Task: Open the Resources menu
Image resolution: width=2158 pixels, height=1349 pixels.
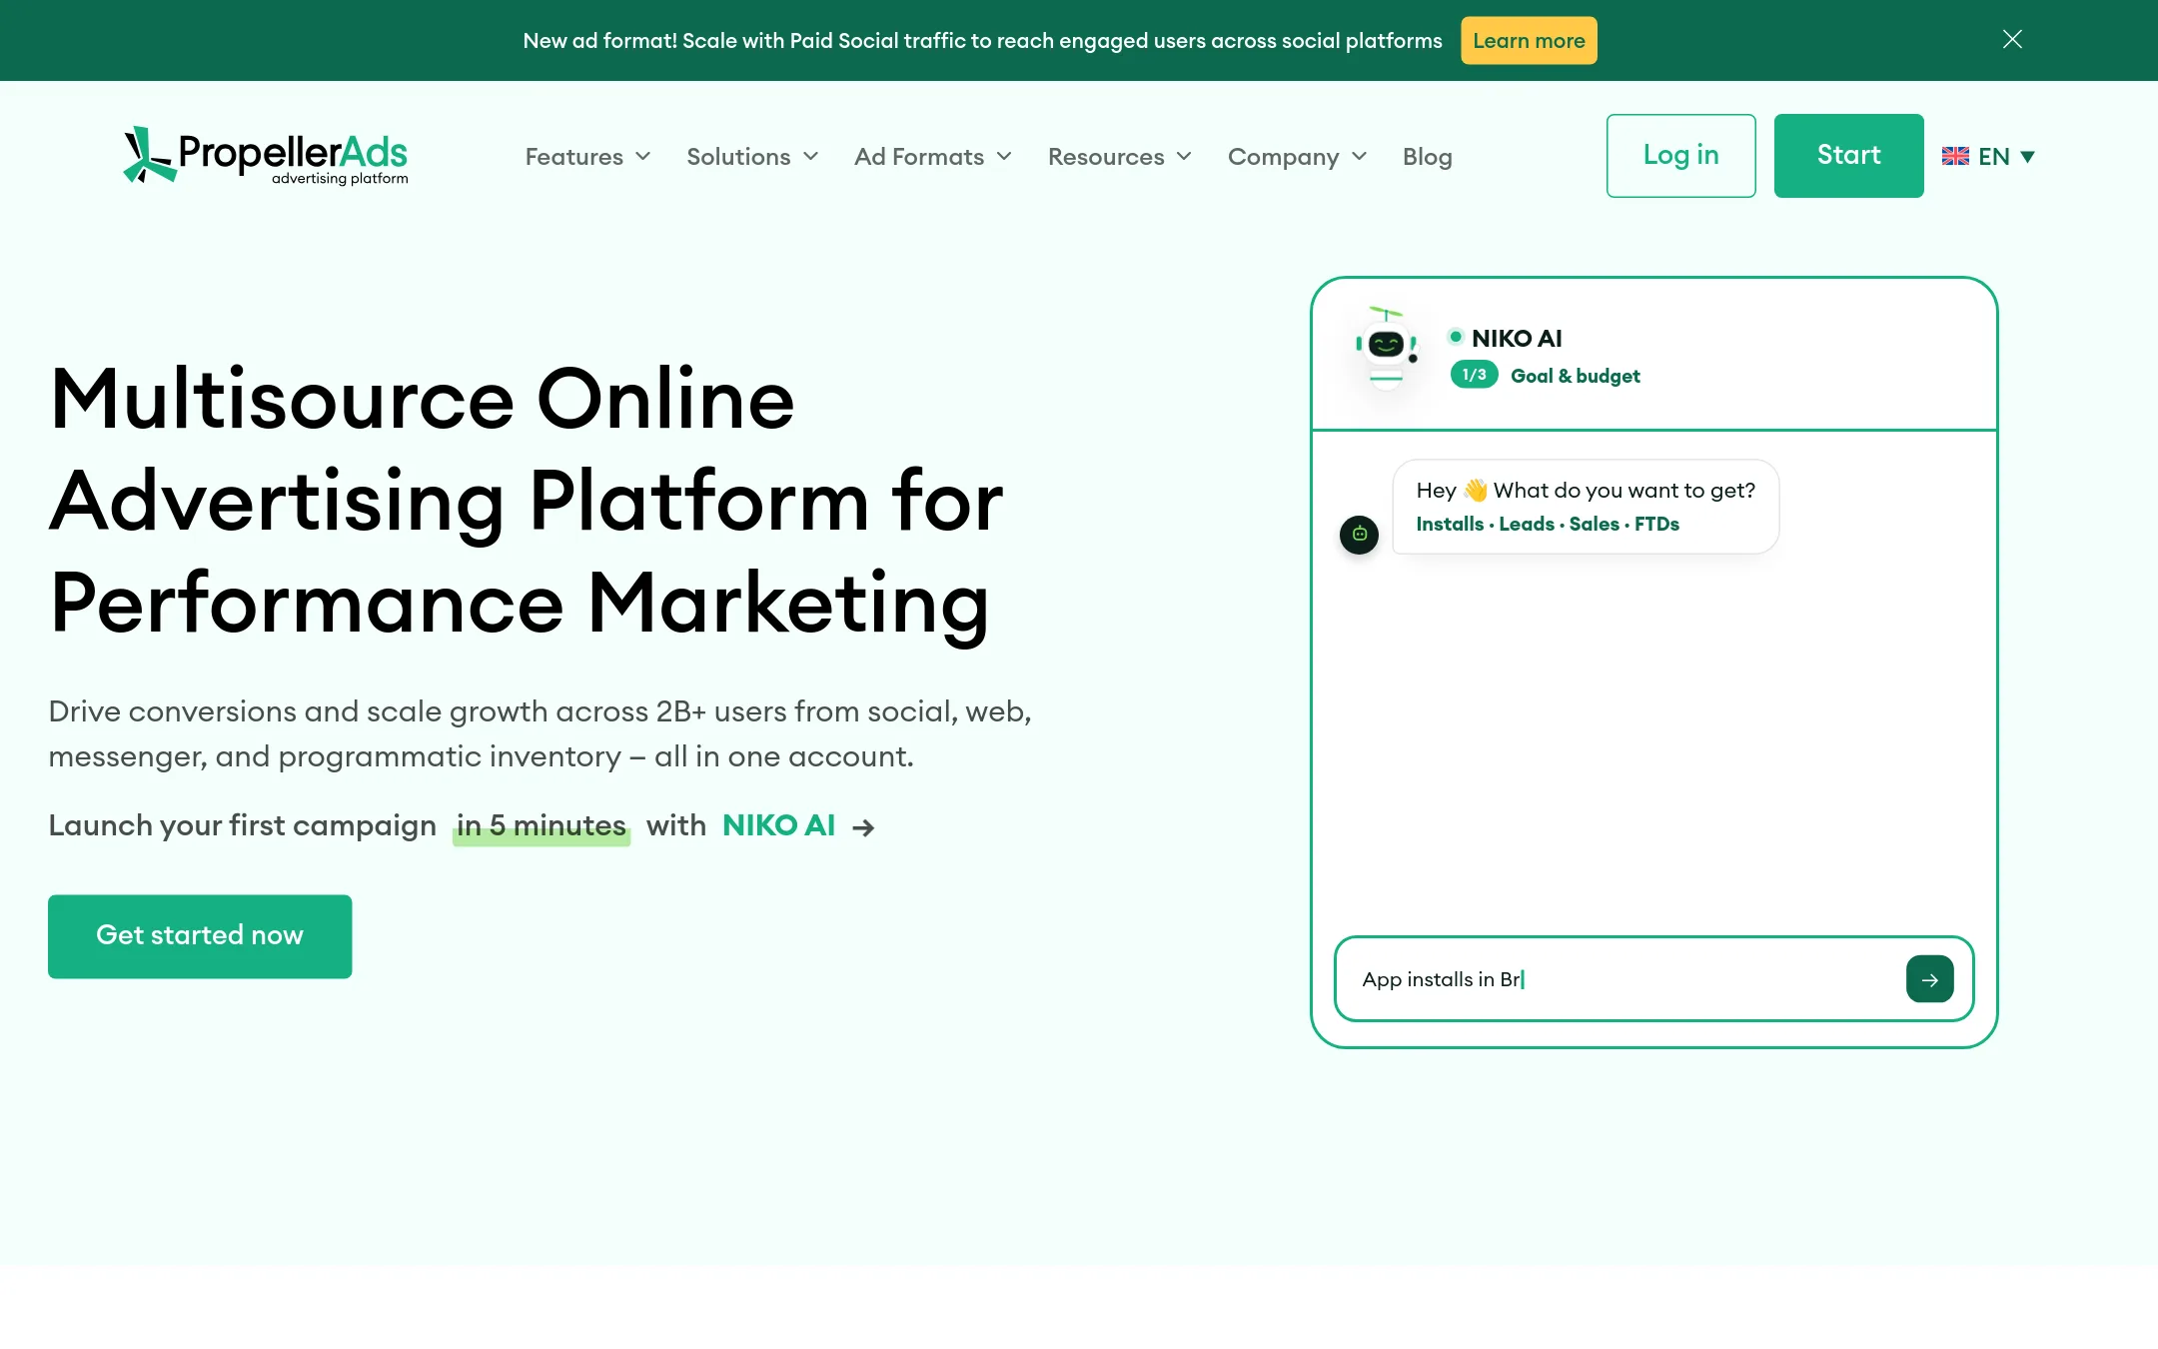Action: pyautogui.click(x=1120, y=157)
